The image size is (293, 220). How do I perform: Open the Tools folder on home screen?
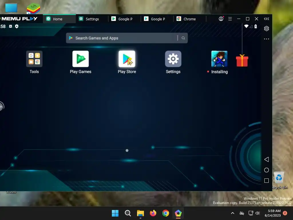click(34, 59)
